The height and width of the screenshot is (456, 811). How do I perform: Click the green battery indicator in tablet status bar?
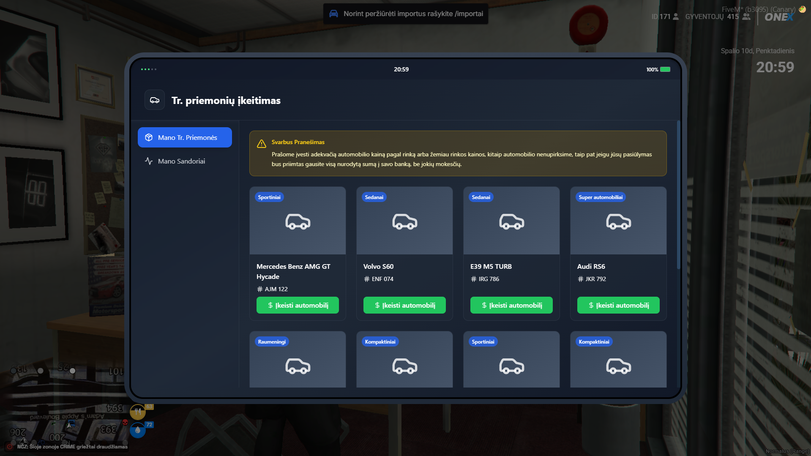click(665, 69)
